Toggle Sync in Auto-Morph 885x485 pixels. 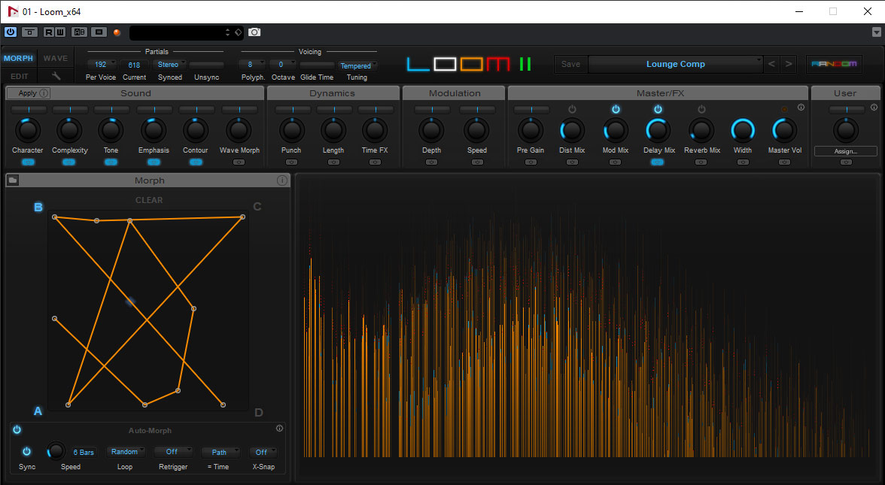(27, 452)
